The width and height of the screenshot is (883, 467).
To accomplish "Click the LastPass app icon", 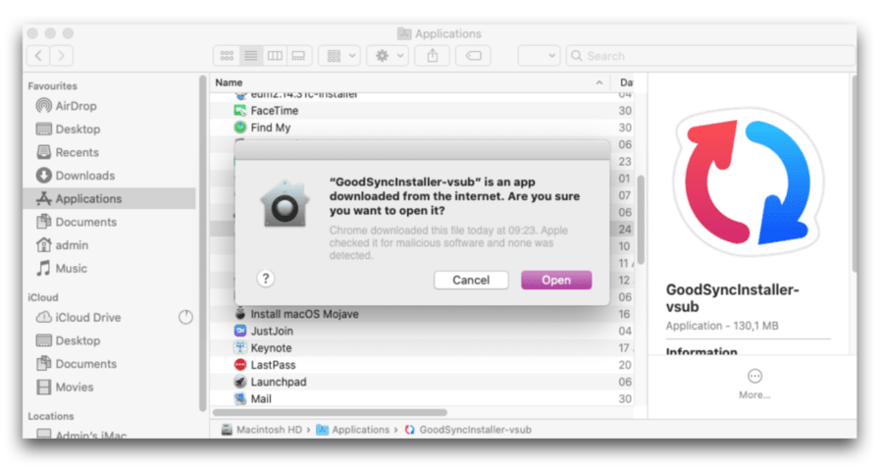I will pyautogui.click(x=240, y=364).
